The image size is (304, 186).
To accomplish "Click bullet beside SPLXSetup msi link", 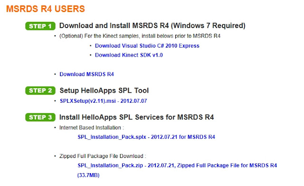I will pyautogui.click(x=55, y=101).
